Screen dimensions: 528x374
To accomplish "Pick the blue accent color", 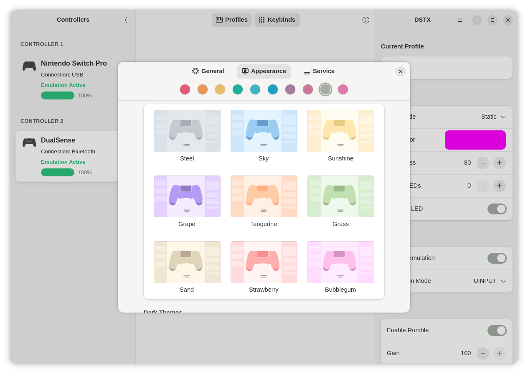I will (273, 89).
